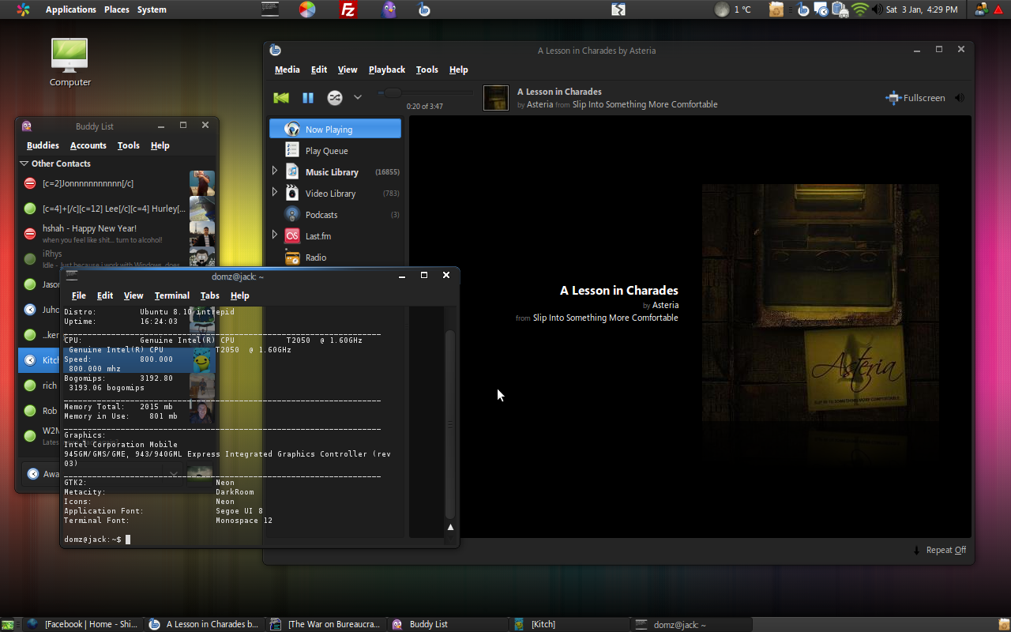Viewport: 1011px width, 632px height.
Task: Open the Playback menu in Banshee
Action: (386, 70)
